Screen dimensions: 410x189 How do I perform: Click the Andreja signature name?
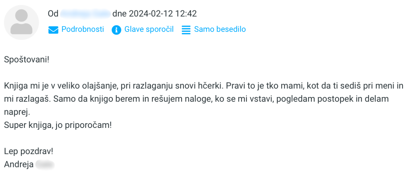coord(19,164)
